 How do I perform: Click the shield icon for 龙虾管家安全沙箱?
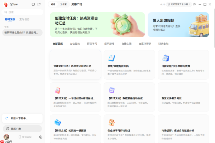tap(169, 4)
